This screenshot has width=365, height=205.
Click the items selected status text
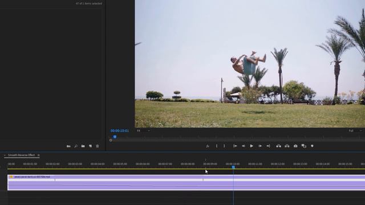coord(89,3)
